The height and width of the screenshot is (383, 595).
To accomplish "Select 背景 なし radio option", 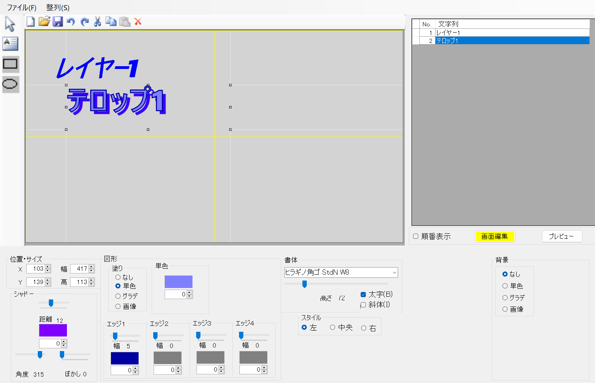I will [x=505, y=274].
